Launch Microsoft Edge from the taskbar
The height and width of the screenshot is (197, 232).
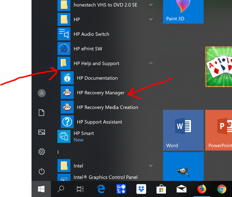pyautogui.click(x=101, y=189)
